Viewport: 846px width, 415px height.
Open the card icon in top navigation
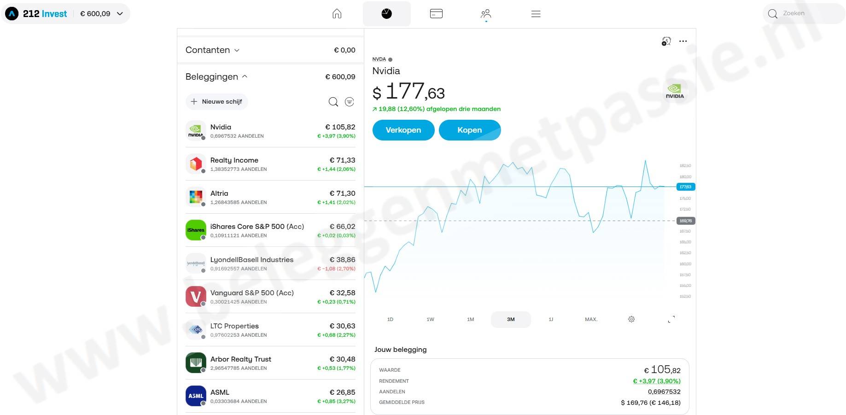point(436,14)
